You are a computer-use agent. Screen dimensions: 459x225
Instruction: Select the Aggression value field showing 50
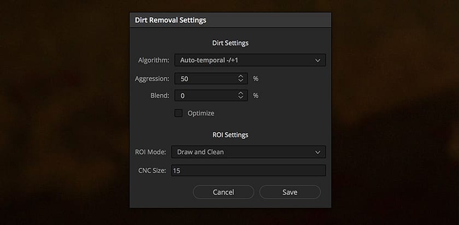pyautogui.click(x=211, y=79)
